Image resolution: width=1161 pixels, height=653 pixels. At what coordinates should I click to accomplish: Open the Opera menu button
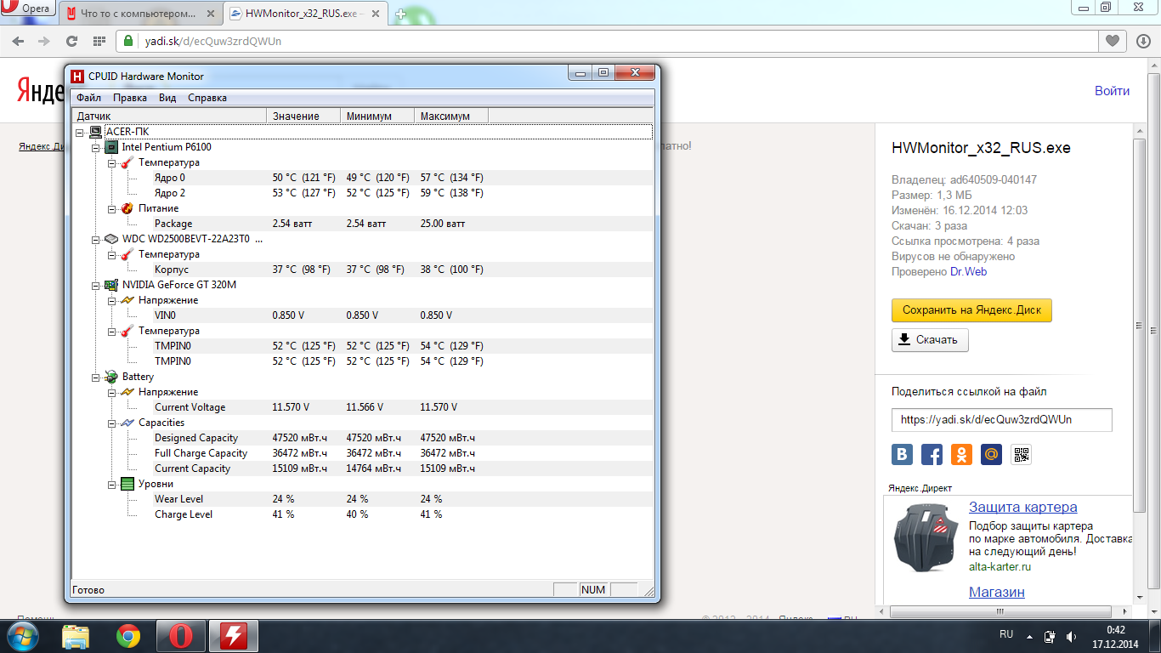(27, 9)
